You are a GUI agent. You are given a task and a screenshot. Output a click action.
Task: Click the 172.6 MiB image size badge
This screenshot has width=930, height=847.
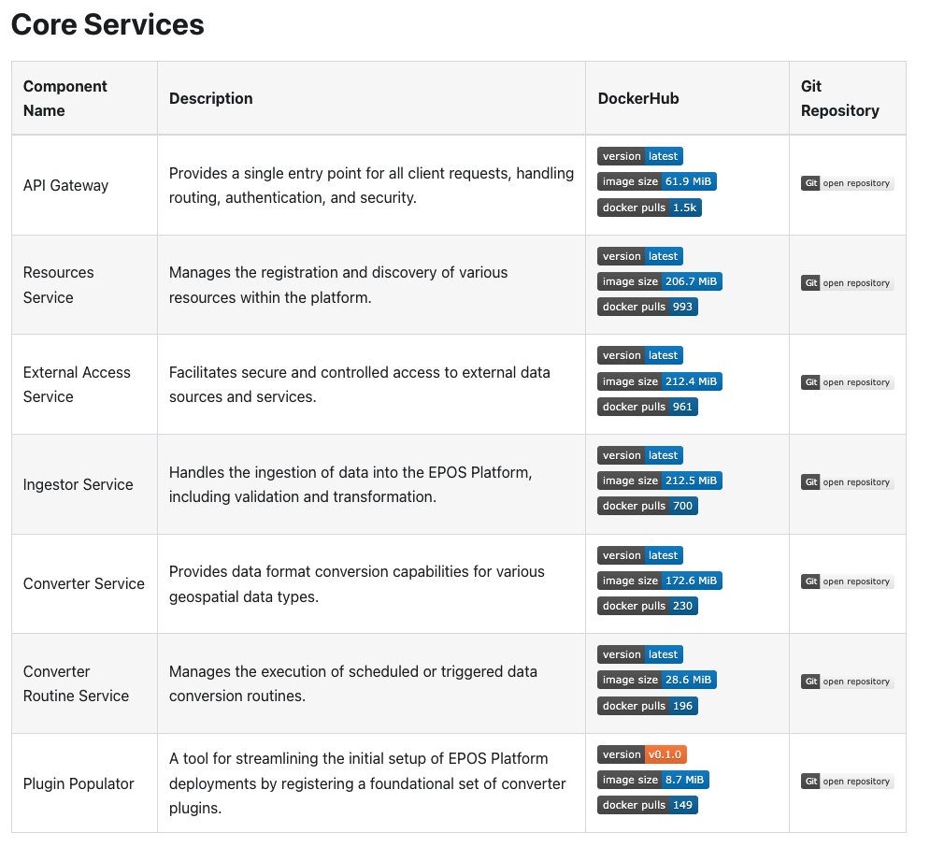[x=660, y=581]
